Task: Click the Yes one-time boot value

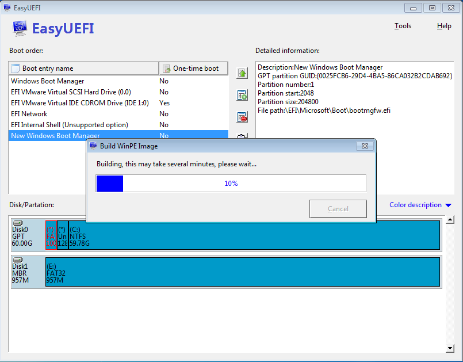Action: click(x=164, y=103)
